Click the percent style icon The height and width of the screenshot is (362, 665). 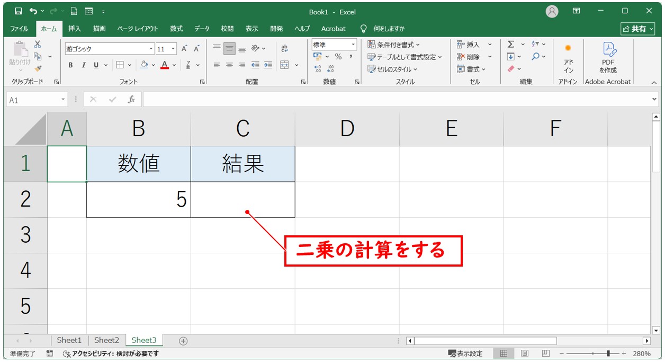(338, 57)
